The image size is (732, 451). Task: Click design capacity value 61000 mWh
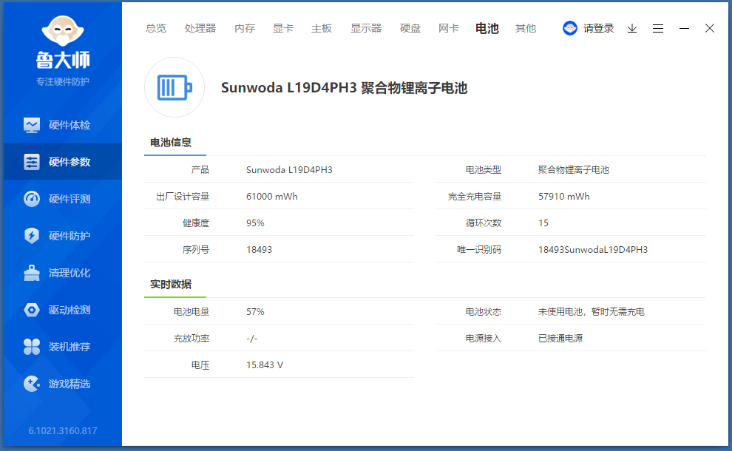[x=271, y=196]
